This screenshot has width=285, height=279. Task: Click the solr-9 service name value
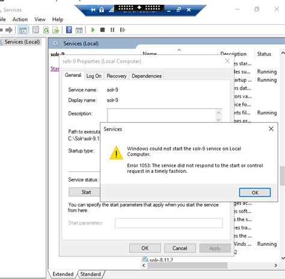112,90
